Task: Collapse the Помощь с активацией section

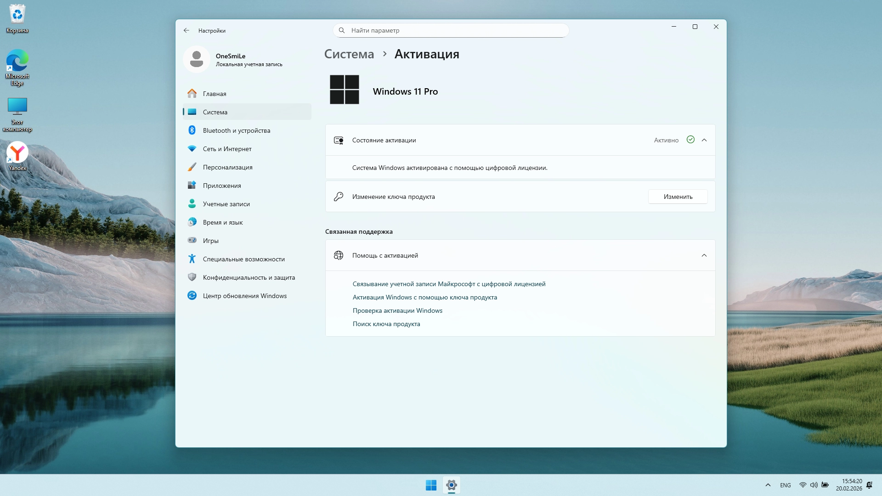Action: point(704,255)
